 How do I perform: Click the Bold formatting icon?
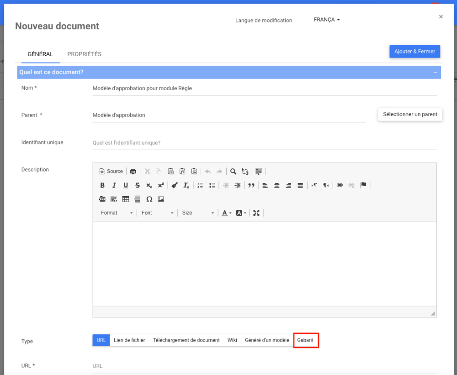(x=102, y=185)
